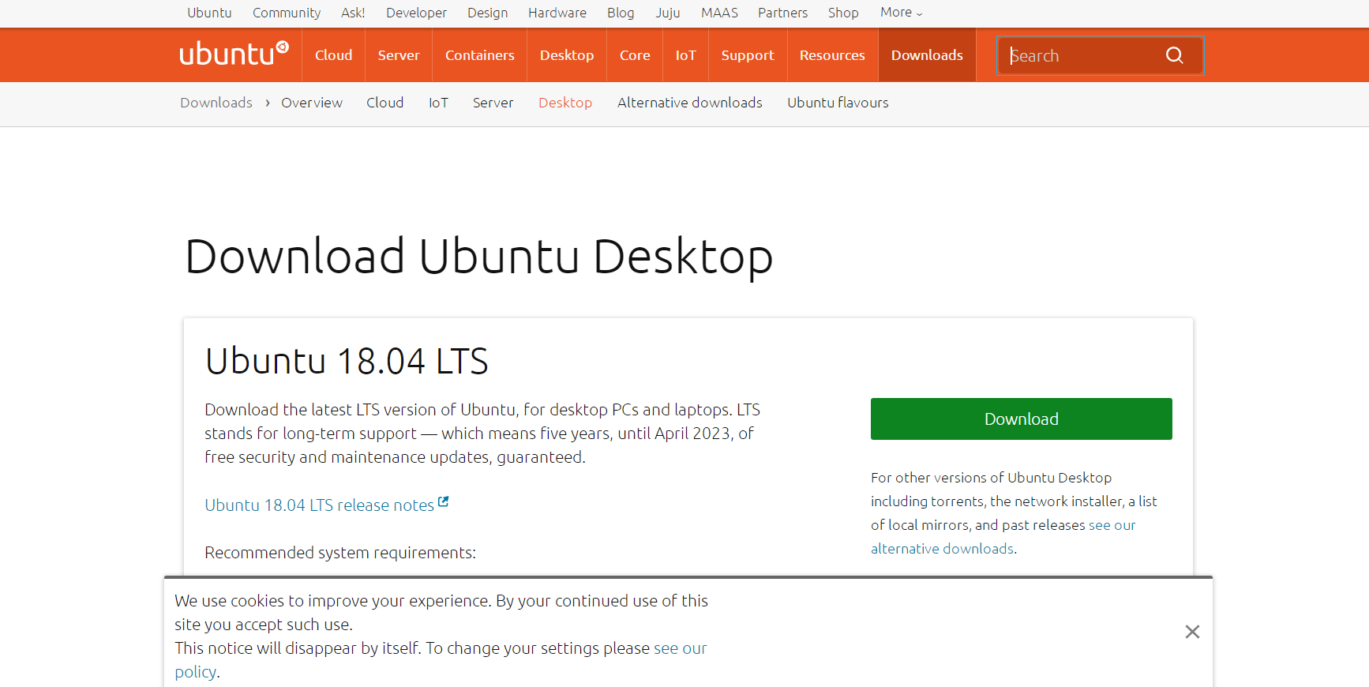Click the Developer link in top bar
This screenshot has width=1369, height=687.
[416, 13]
